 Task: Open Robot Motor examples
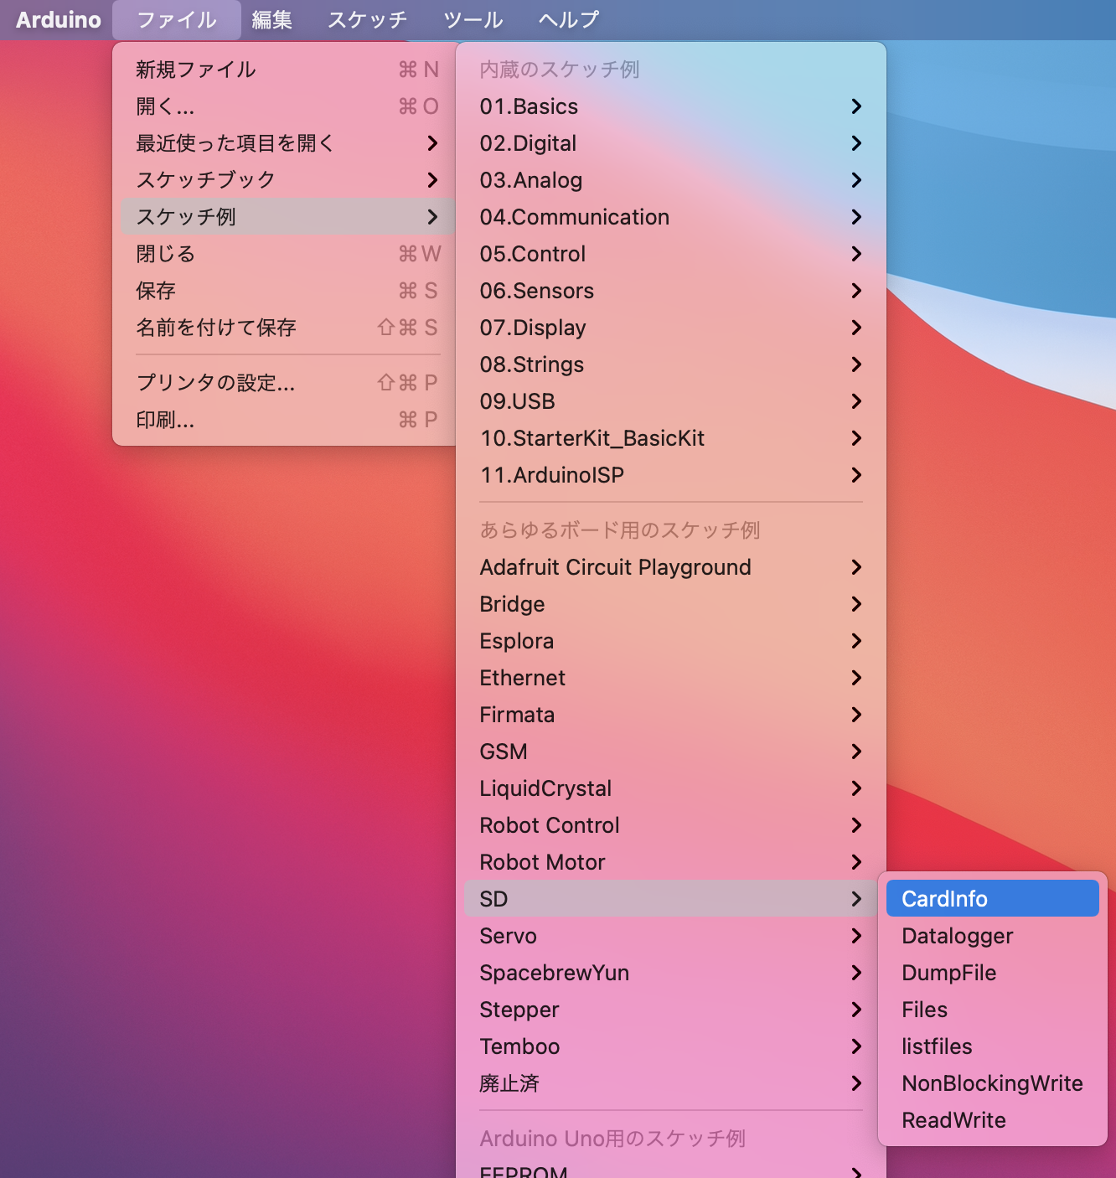(x=670, y=862)
